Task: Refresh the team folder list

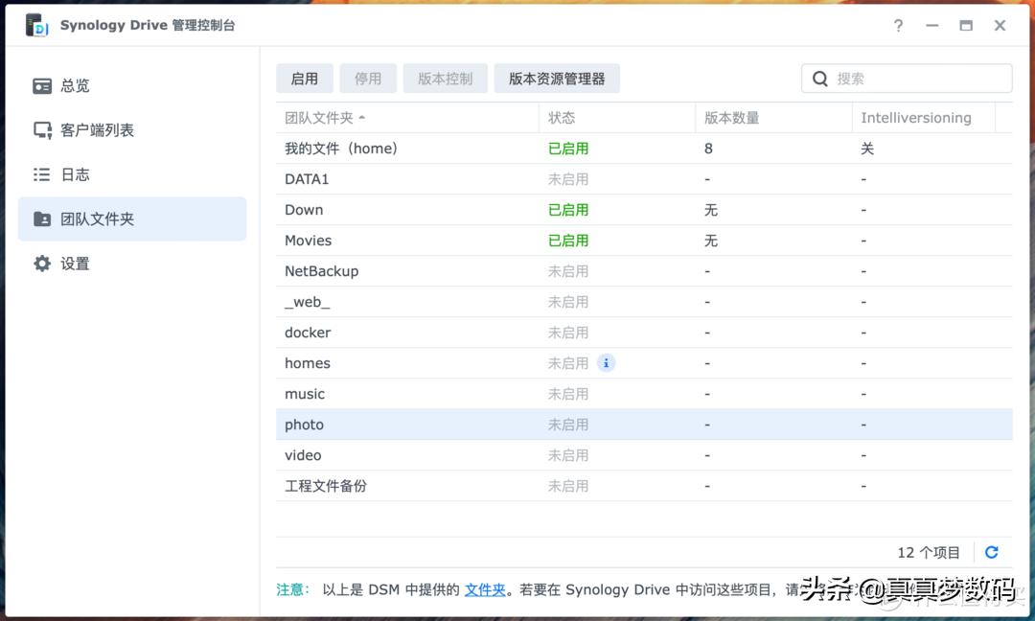Action: click(991, 552)
